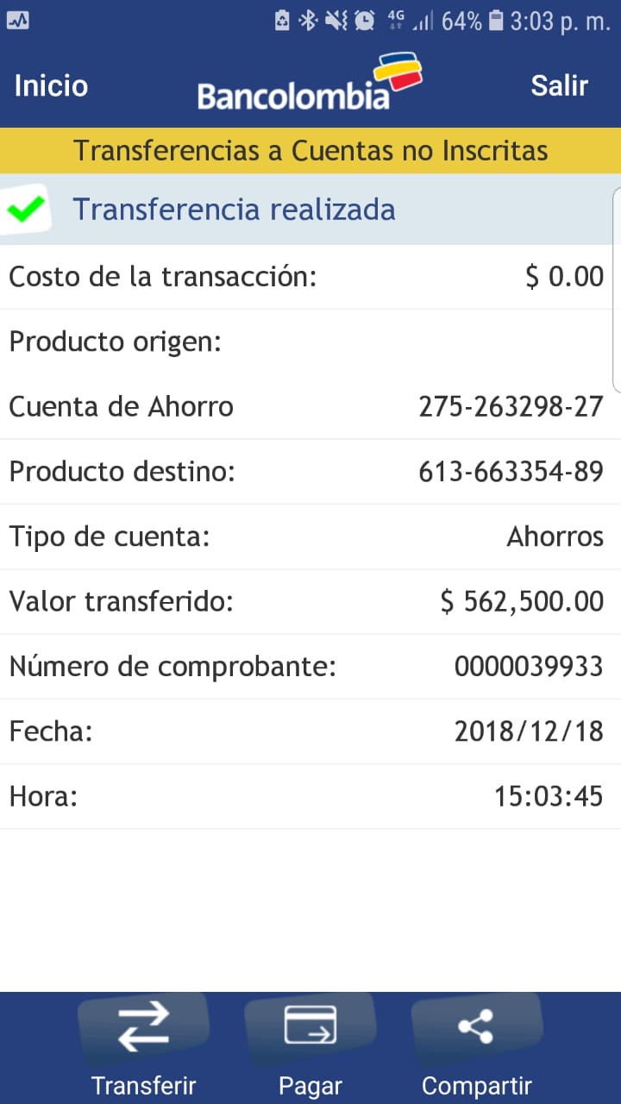
Task: Tap the Transferencias a Cuentas no Inscritas banner
Action: [310, 151]
